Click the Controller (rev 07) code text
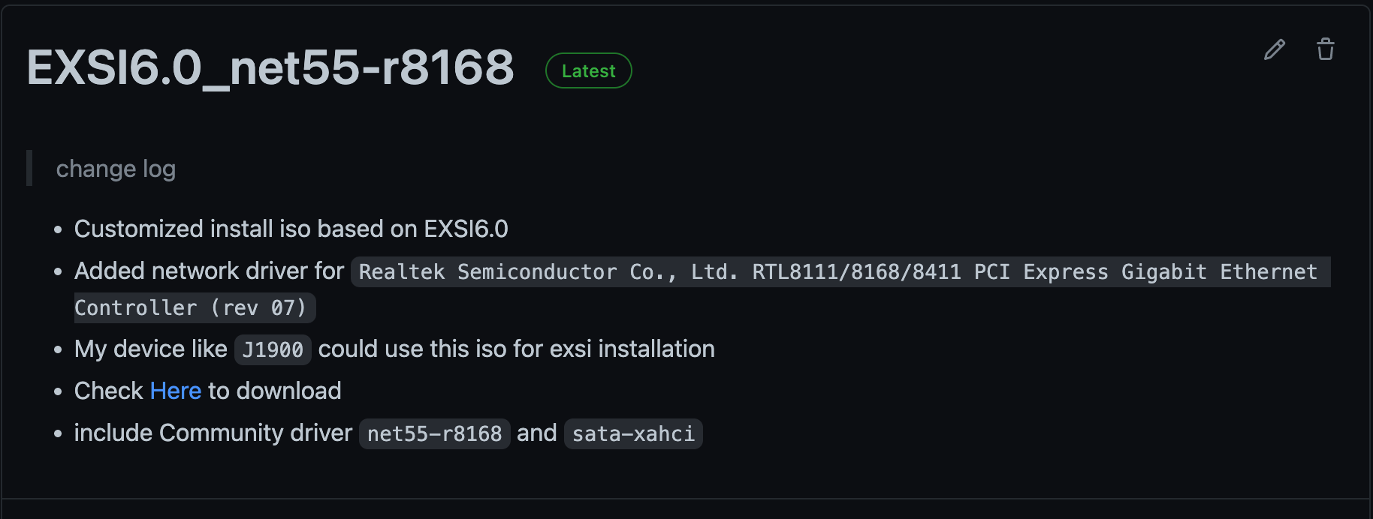The width and height of the screenshot is (1373, 519). (191, 307)
